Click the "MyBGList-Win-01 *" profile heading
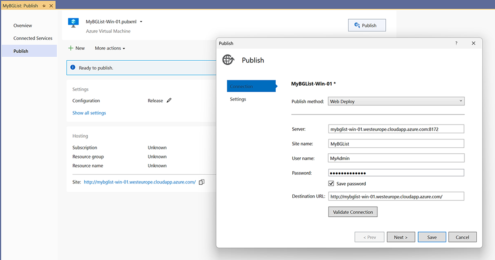The width and height of the screenshot is (495, 260). click(x=314, y=84)
